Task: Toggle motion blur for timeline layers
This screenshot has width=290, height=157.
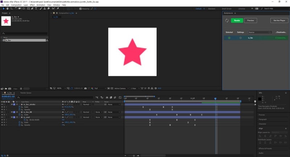Action: click(x=115, y=98)
